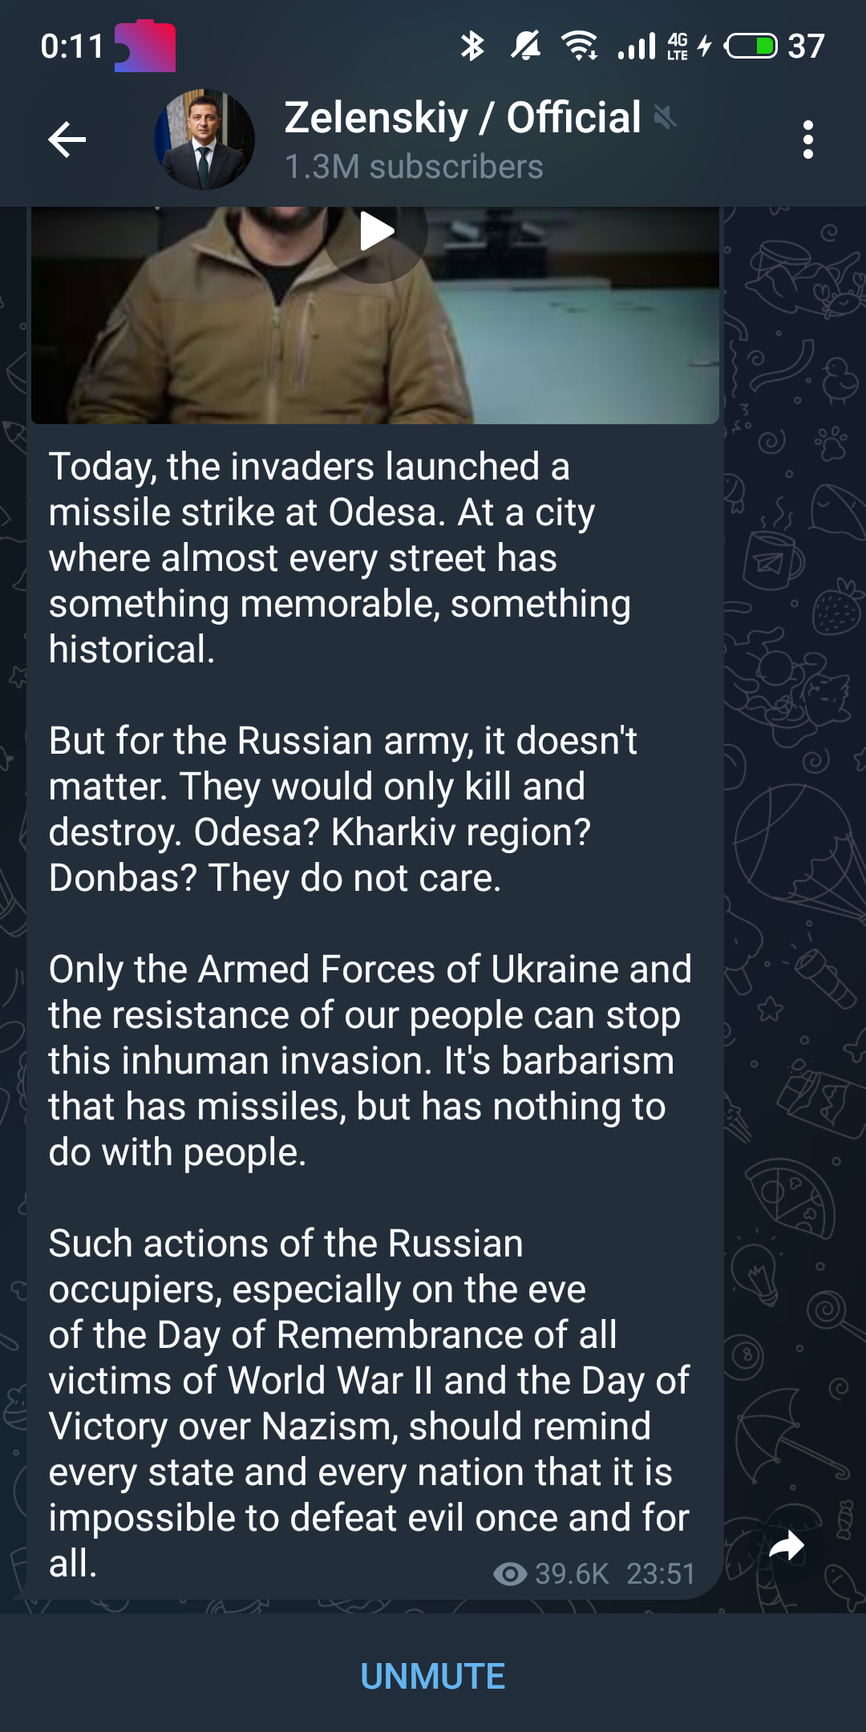The image size is (866, 1732).
Task: Tap the Wi-Fi status icon
Action: pyautogui.click(x=579, y=46)
